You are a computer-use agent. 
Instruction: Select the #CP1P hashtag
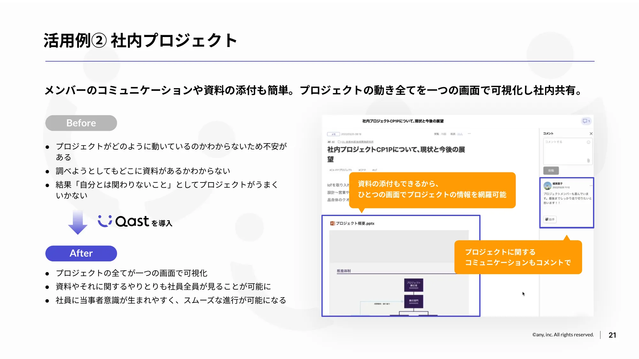click(362, 170)
